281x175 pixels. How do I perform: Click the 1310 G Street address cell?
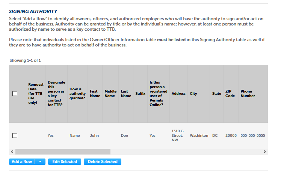pos(177,136)
